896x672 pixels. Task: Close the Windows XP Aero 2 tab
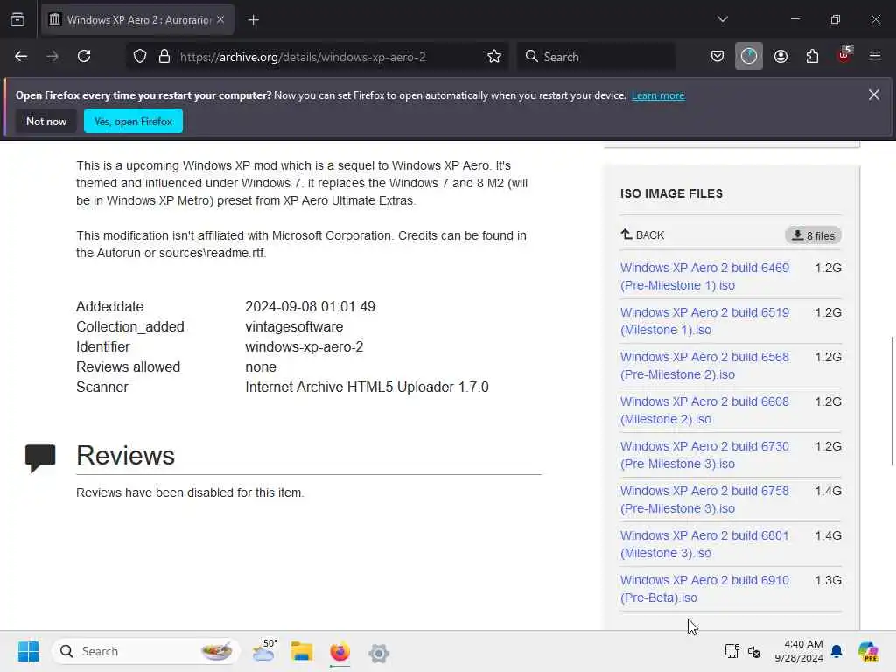(220, 19)
